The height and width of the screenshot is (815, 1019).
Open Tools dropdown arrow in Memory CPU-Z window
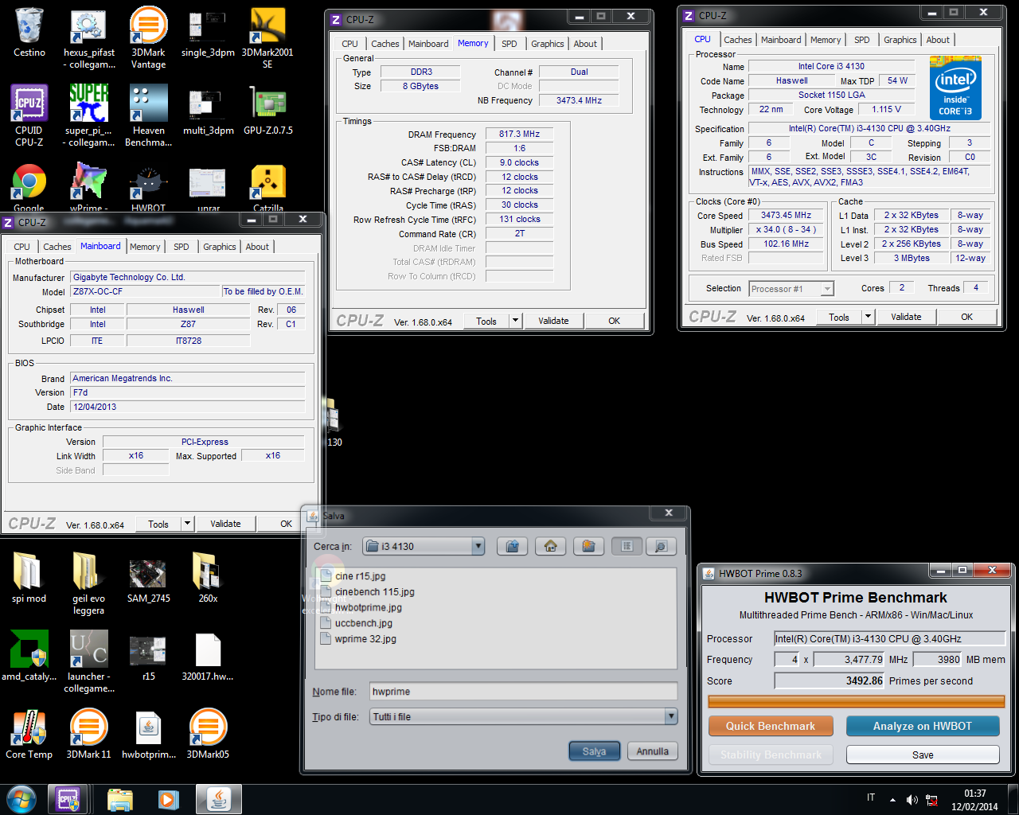515,321
